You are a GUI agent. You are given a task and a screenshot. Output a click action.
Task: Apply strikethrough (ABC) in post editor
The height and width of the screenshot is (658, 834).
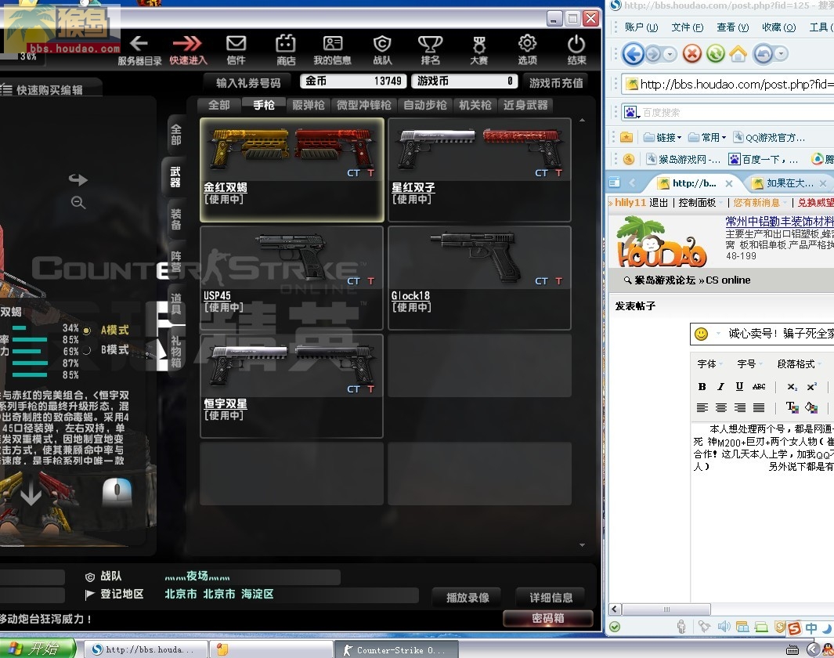pos(759,387)
